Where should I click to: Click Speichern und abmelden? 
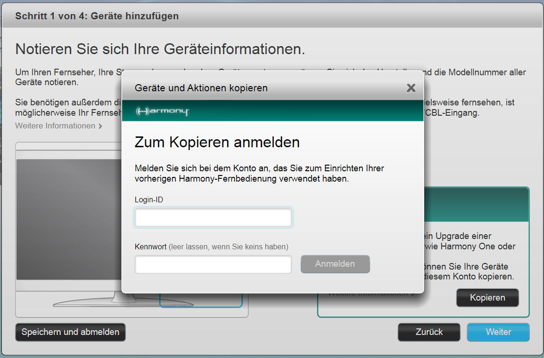tap(70, 332)
